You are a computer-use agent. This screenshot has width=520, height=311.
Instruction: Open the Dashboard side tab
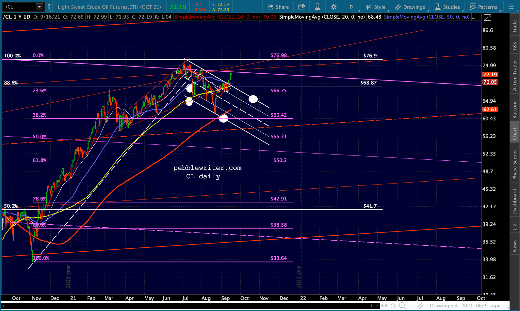click(515, 201)
